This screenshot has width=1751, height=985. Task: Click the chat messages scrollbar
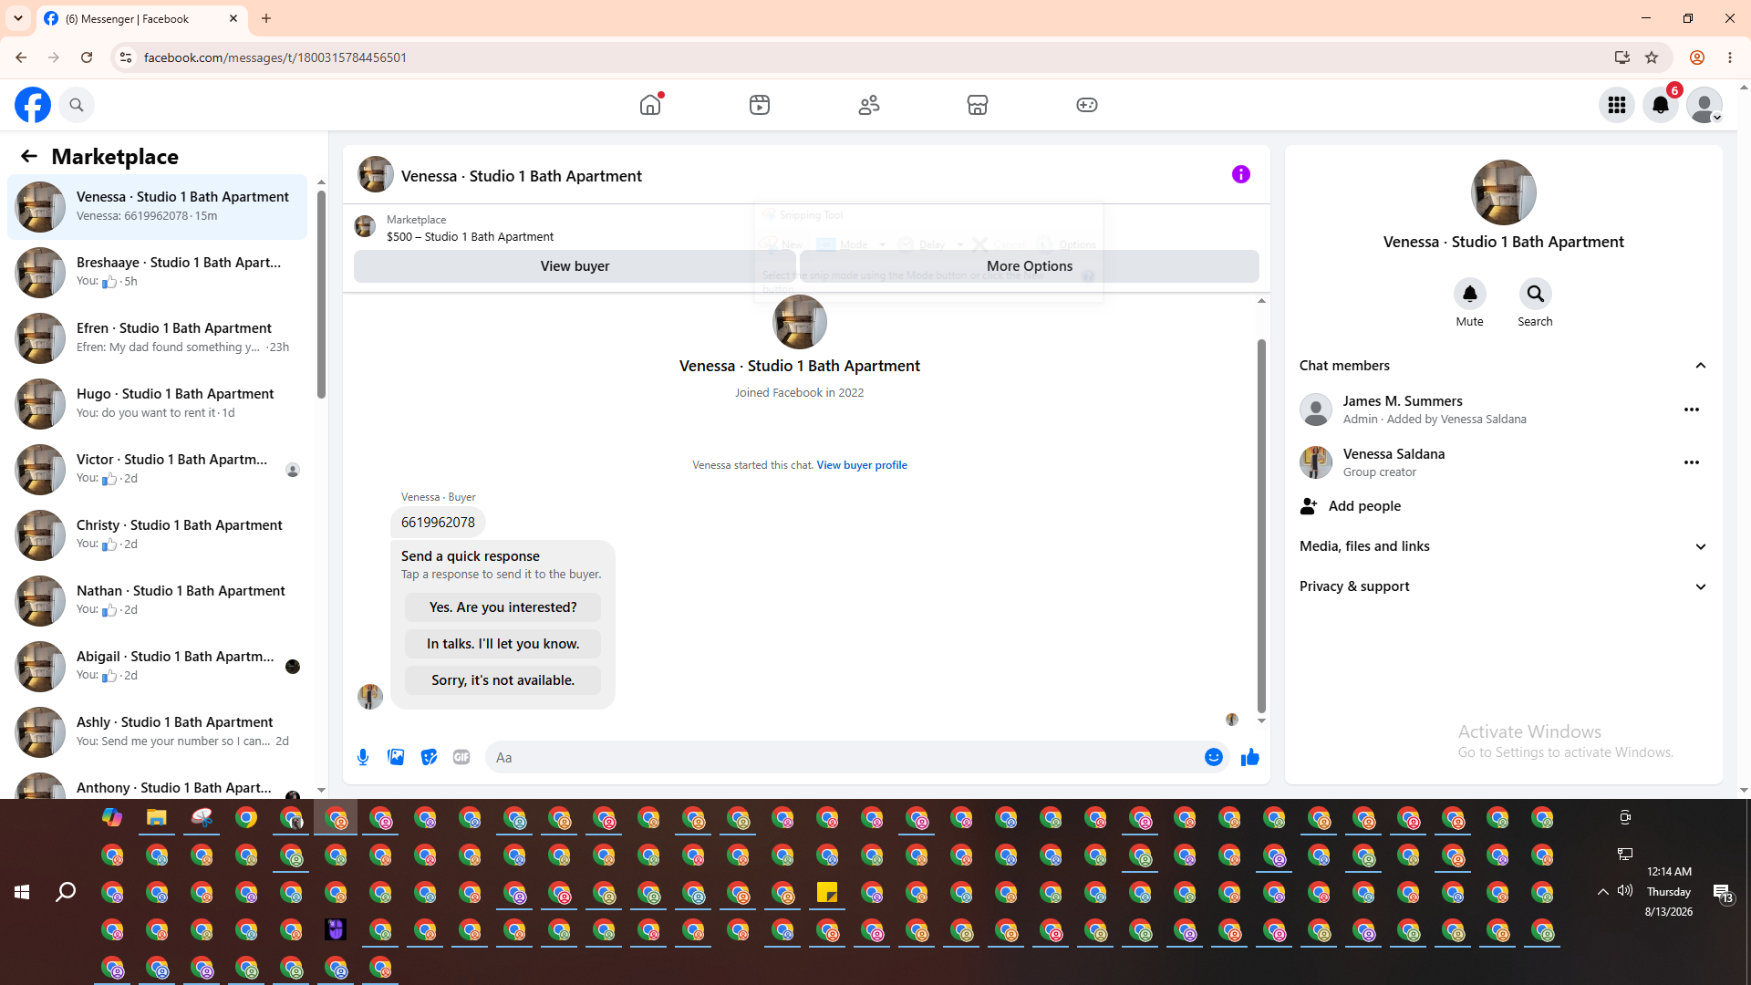(x=1261, y=526)
